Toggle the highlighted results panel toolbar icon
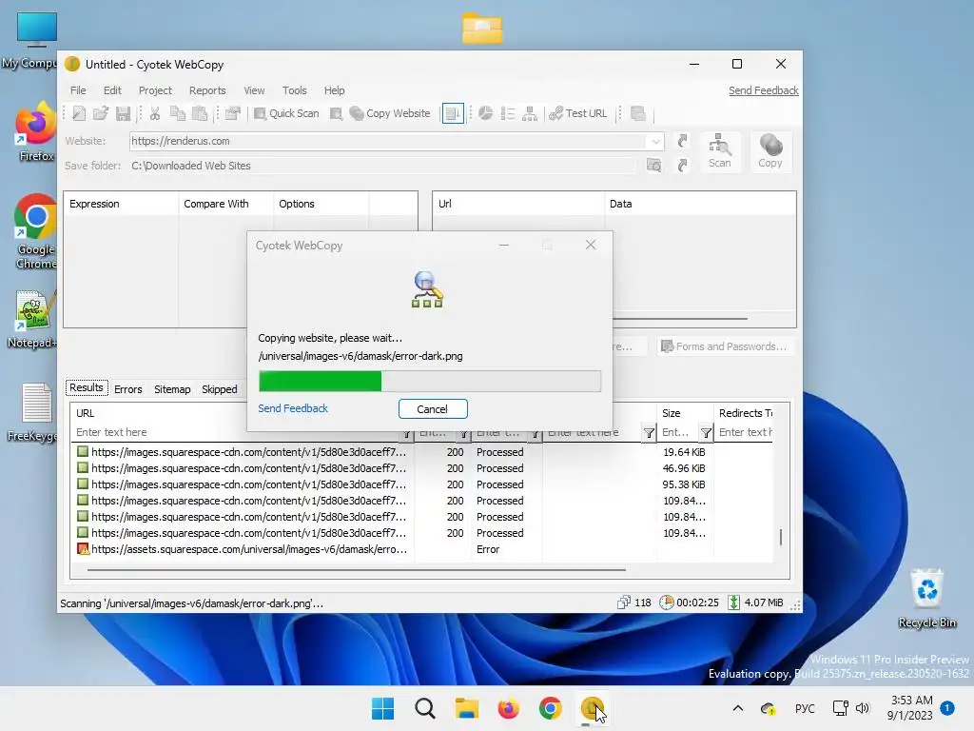The width and height of the screenshot is (974, 731). (x=453, y=113)
